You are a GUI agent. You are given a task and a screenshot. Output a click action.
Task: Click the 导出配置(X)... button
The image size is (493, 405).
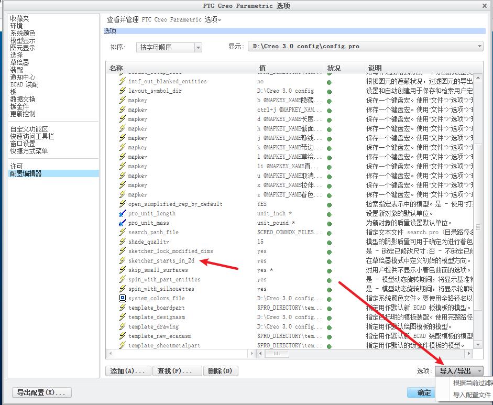[x=42, y=392]
